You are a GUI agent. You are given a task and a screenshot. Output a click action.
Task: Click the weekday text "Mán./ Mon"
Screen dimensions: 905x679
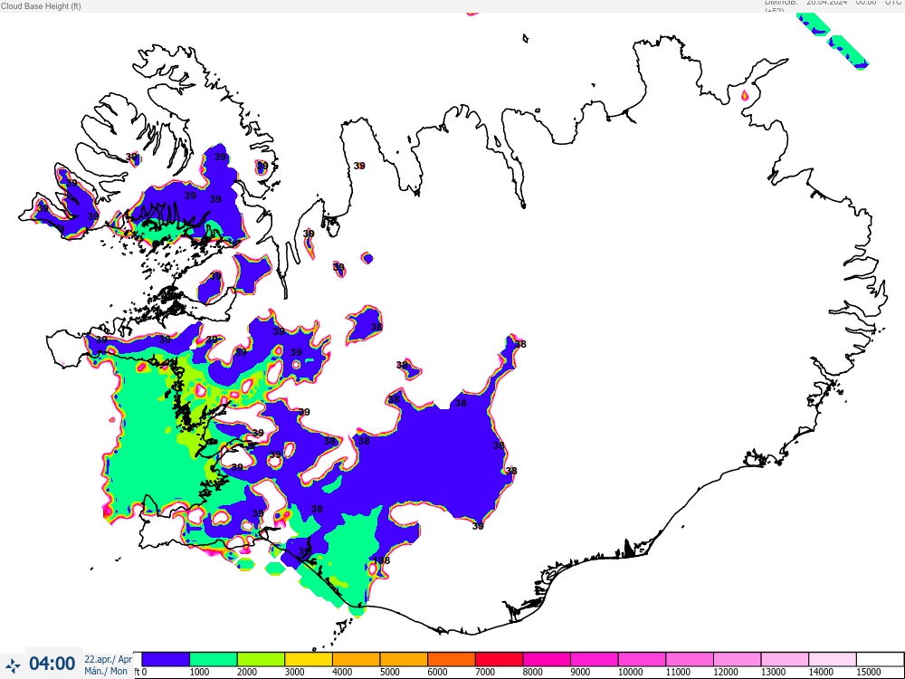[x=106, y=671]
